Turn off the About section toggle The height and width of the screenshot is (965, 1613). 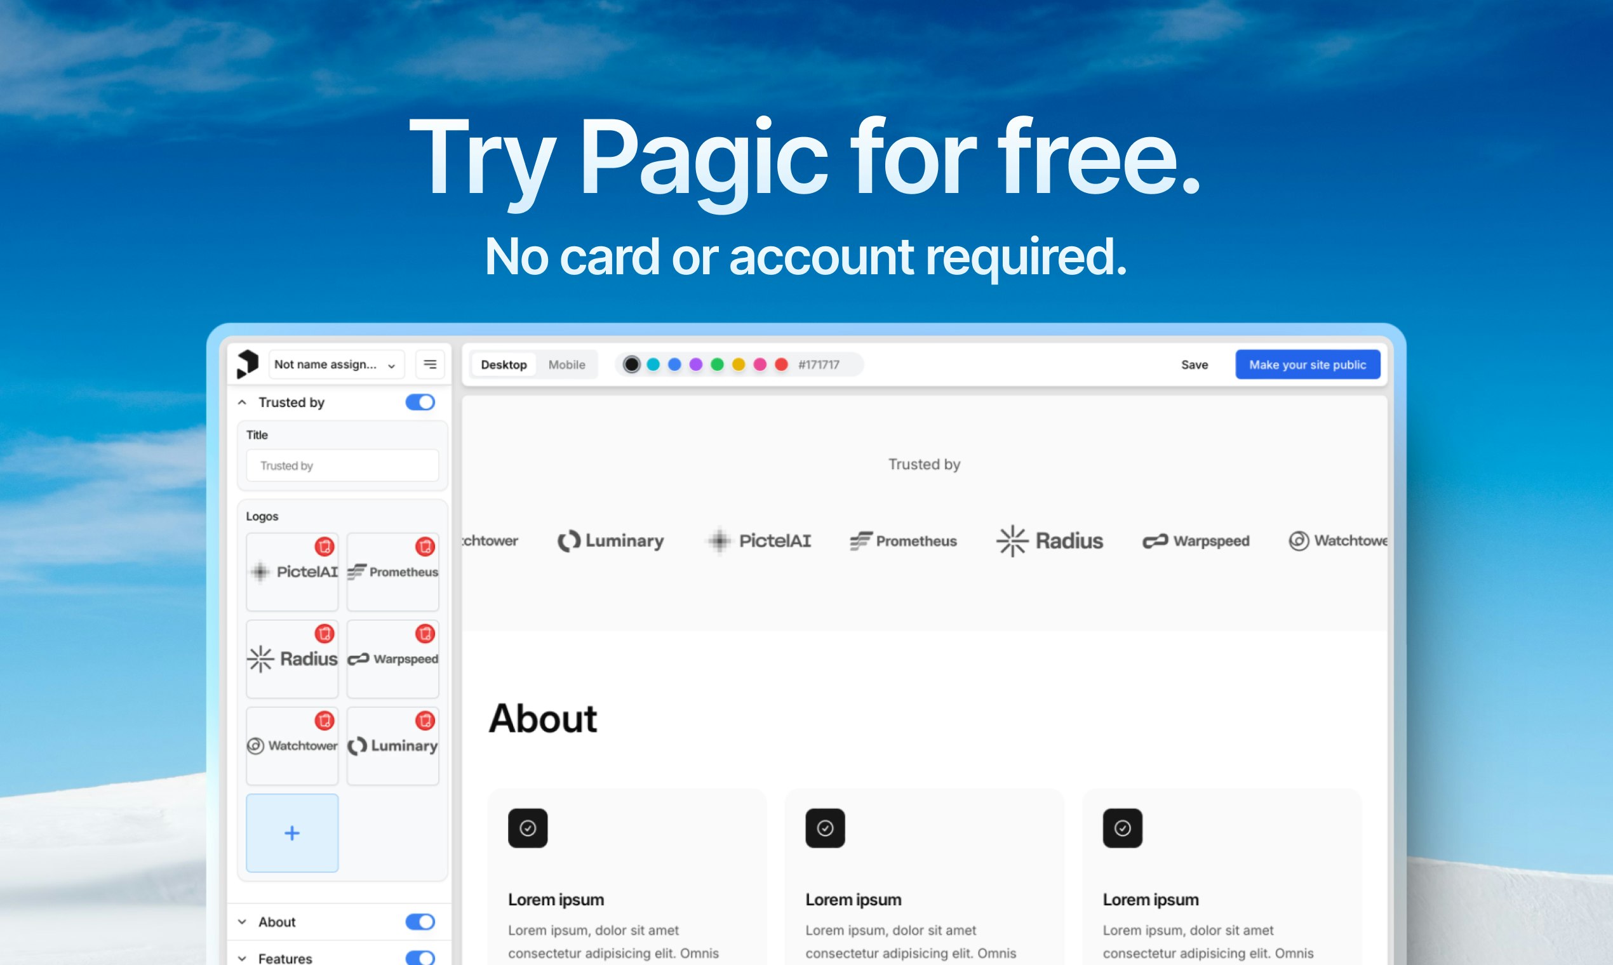coord(420,921)
